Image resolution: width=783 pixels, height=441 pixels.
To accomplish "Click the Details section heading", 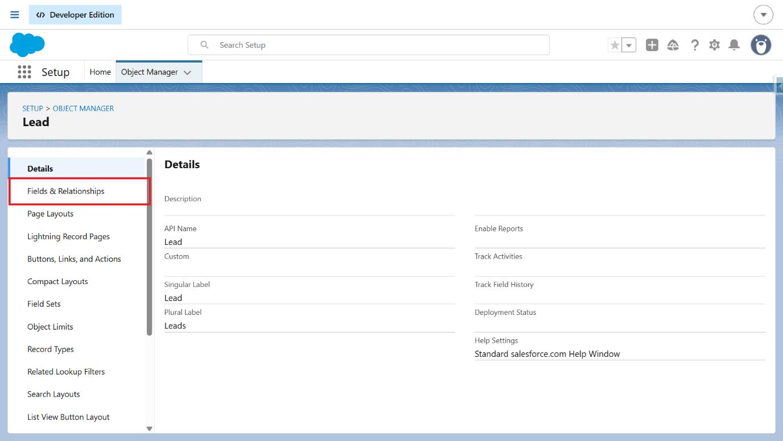I will click(x=182, y=164).
